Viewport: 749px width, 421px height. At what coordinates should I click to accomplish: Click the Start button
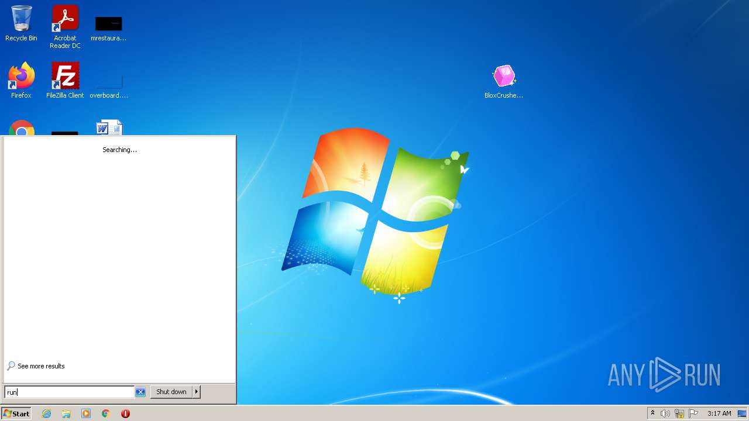pos(16,413)
